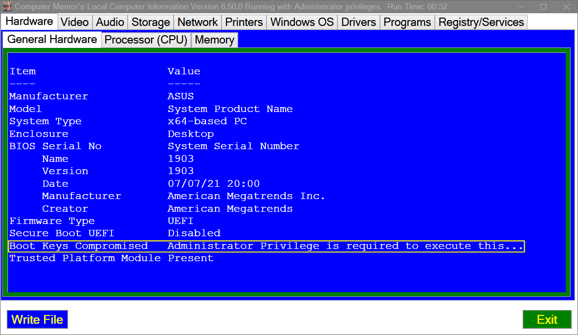Click the Write File button
The image size is (578, 335).
point(37,320)
